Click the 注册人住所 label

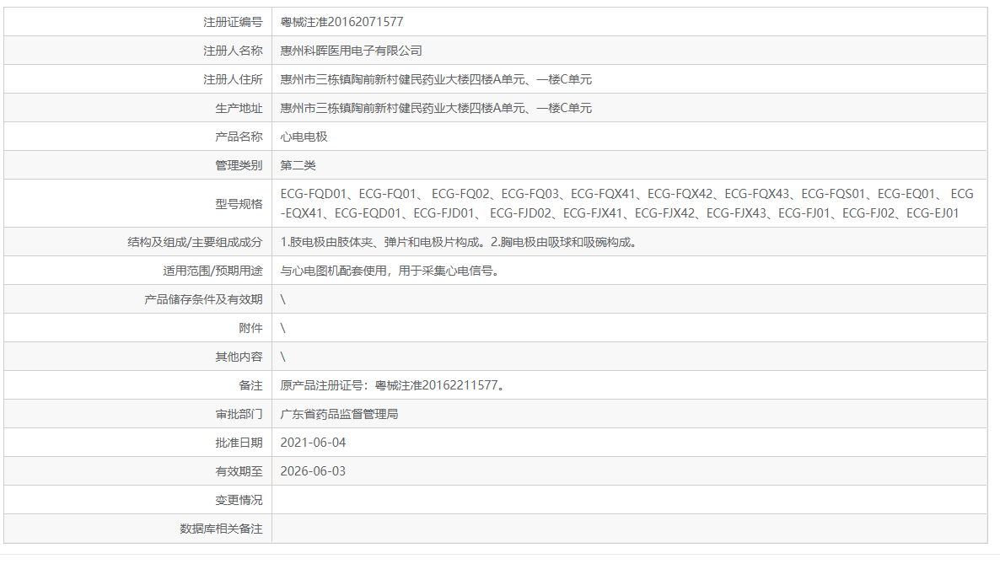[x=233, y=79]
